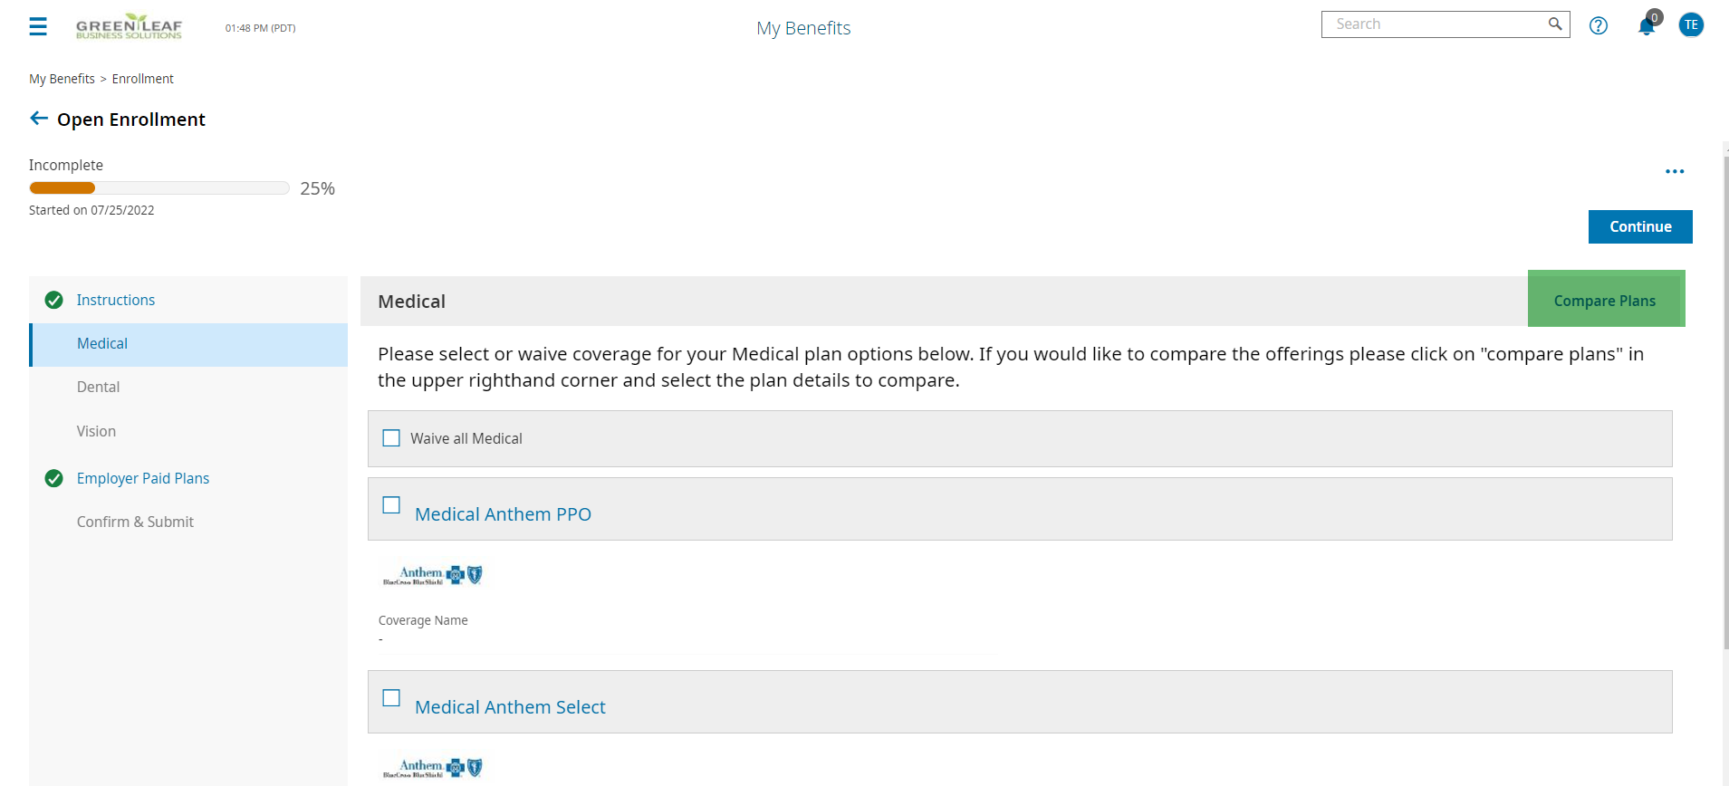Click the search magnifier icon
Screen dimensions: 1729x786
coord(1554,24)
